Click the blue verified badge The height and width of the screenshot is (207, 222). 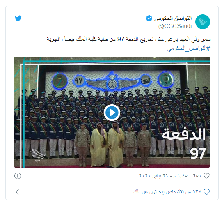[149, 18]
